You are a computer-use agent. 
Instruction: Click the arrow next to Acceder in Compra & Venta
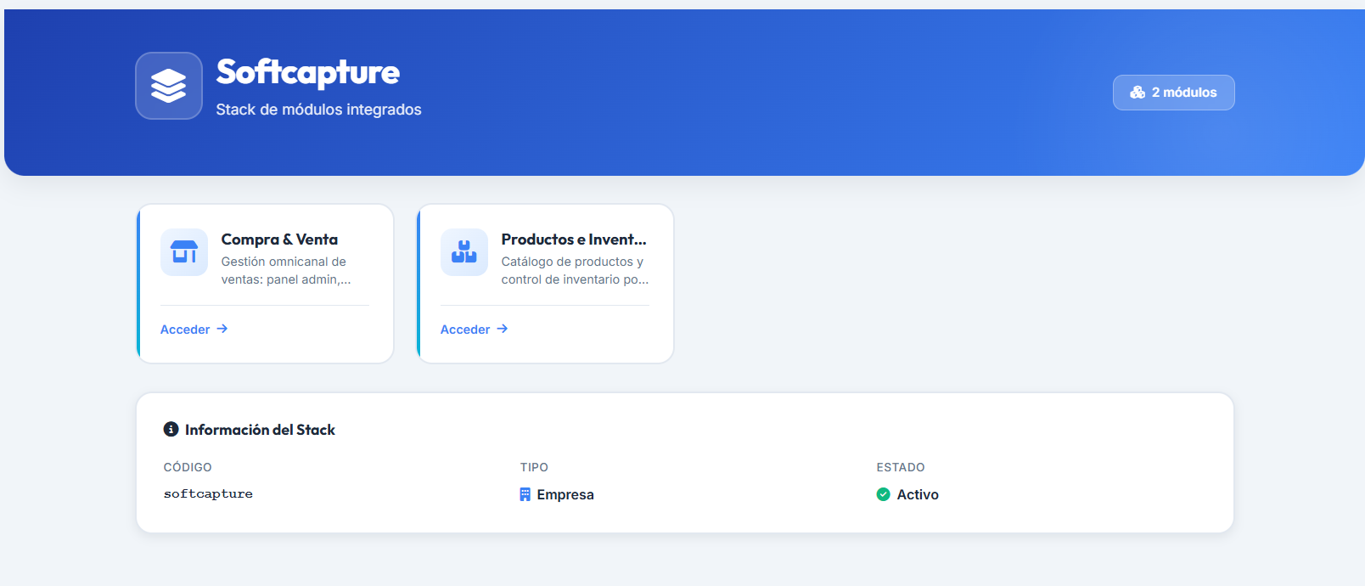point(222,329)
